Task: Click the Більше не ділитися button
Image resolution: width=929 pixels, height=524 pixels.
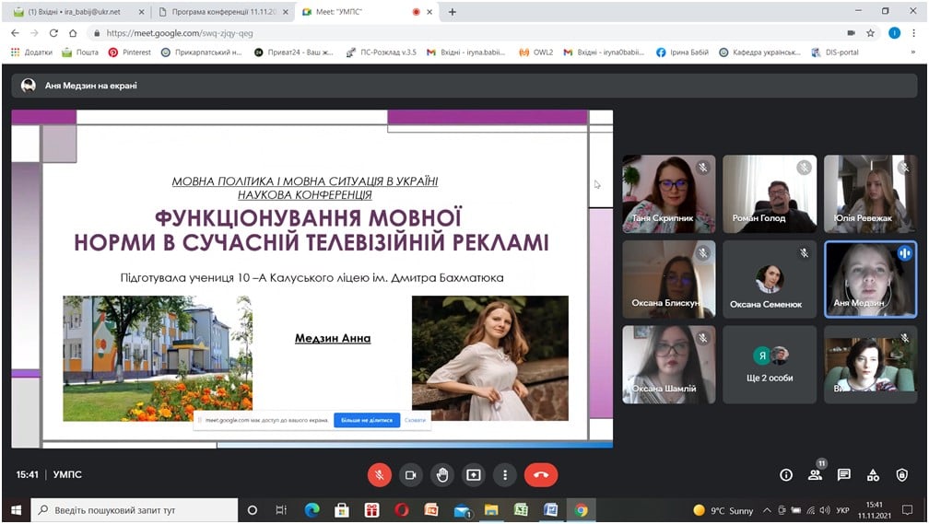Action: (x=367, y=420)
